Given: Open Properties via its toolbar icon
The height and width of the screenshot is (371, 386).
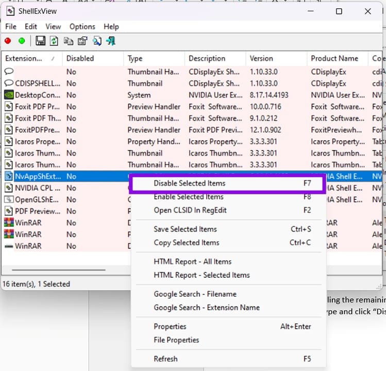Looking at the screenshot, I should click(82, 41).
